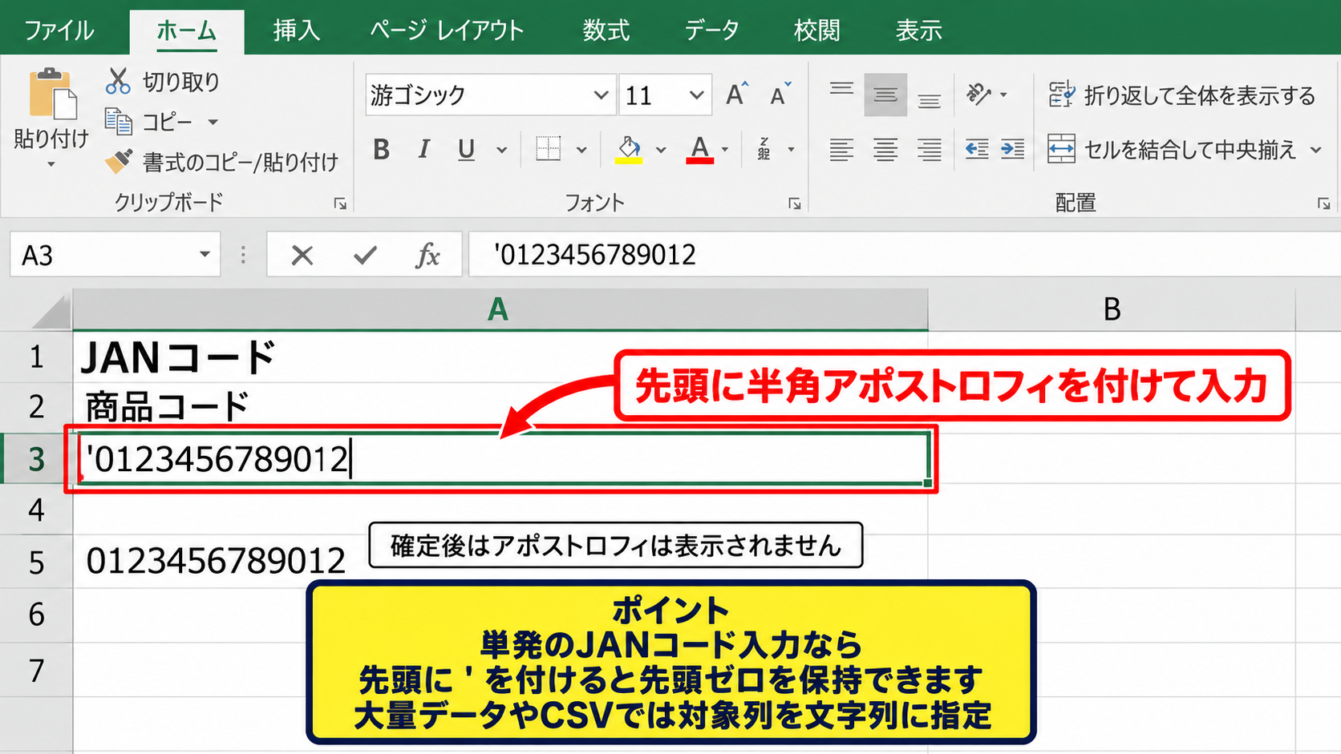Toggle underline formatting
The width and height of the screenshot is (1341, 754).
(x=466, y=149)
